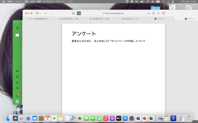This screenshot has height=123, width=198.
Task: Switch to the LINE WORKSコミュニティ tab
Action: (129, 19)
